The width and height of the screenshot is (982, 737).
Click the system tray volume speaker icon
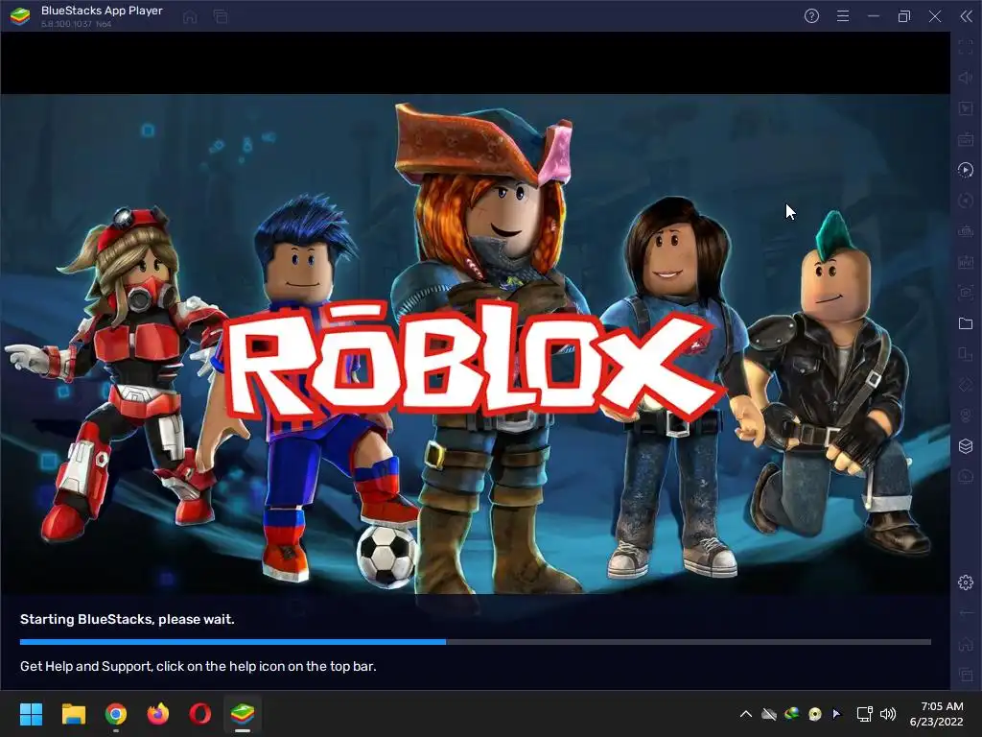click(888, 714)
